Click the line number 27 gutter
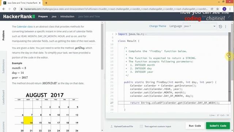 (x=112, y=103)
